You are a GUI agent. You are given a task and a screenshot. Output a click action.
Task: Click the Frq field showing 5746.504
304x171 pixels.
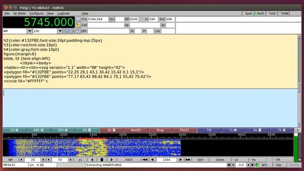(98, 19)
